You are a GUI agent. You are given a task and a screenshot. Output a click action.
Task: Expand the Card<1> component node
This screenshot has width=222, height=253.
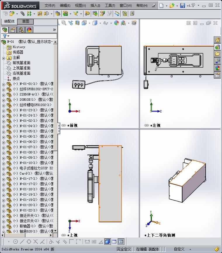[4, 174]
